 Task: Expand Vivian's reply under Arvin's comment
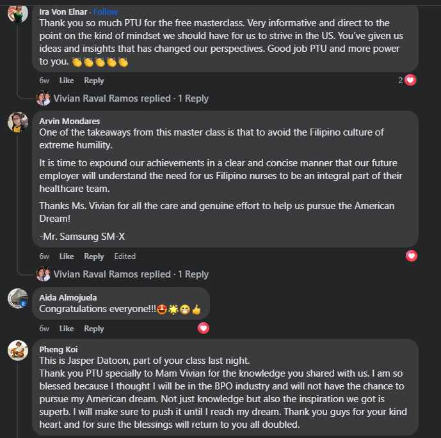[131, 274]
